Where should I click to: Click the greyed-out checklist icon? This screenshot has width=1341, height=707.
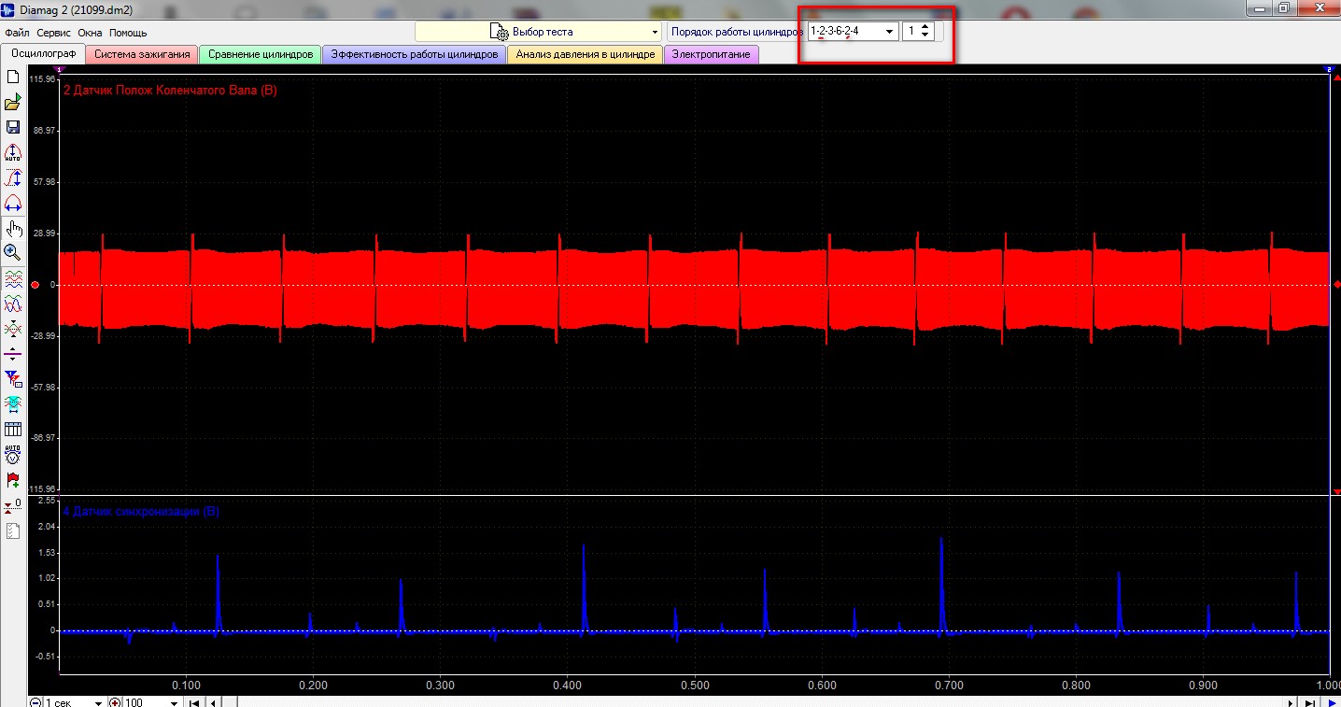click(13, 531)
